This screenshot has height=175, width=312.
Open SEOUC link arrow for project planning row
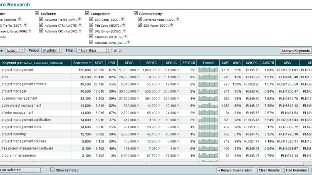point(178,134)
